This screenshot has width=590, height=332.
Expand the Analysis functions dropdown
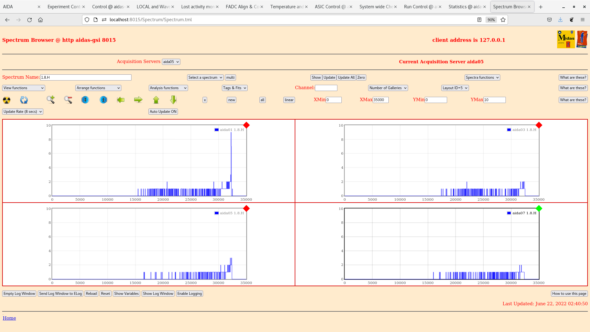pos(168,88)
